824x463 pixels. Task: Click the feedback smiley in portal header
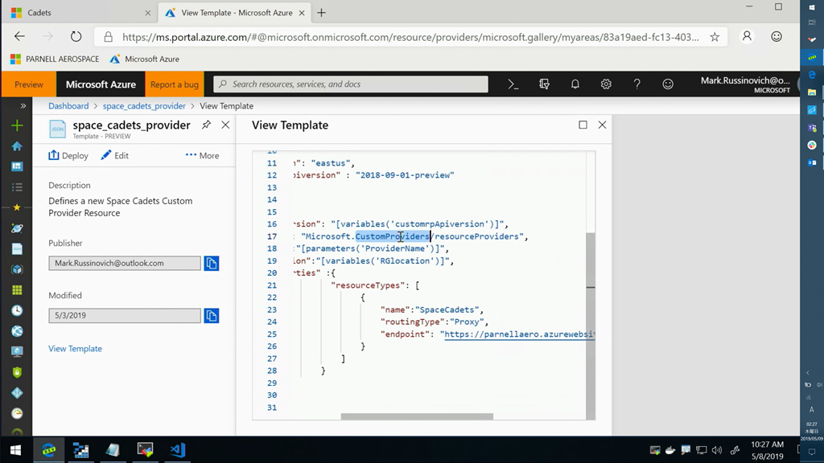(668, 84)
